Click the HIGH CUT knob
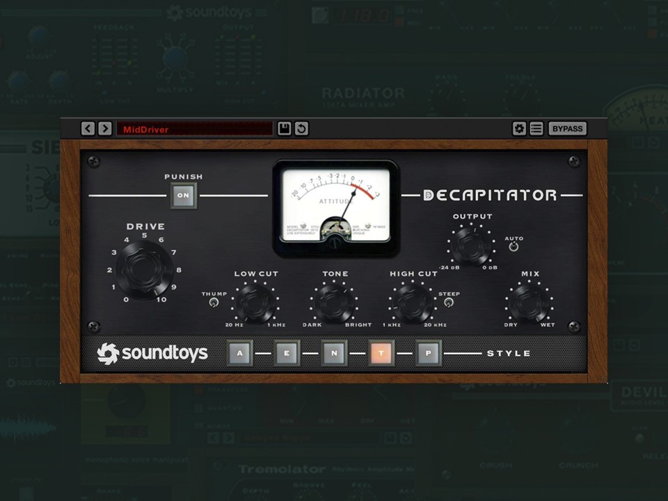Screen dimensions: 668x501 [x=412, y=303]
